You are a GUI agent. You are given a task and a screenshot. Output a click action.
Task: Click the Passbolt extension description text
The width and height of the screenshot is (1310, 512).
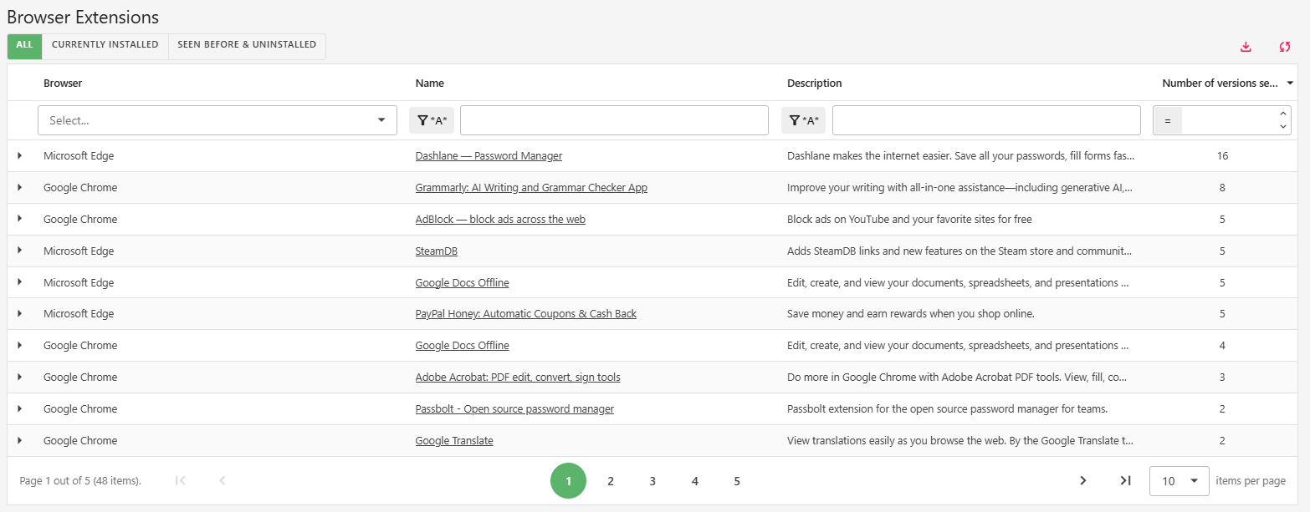click(x=947, y=409)
